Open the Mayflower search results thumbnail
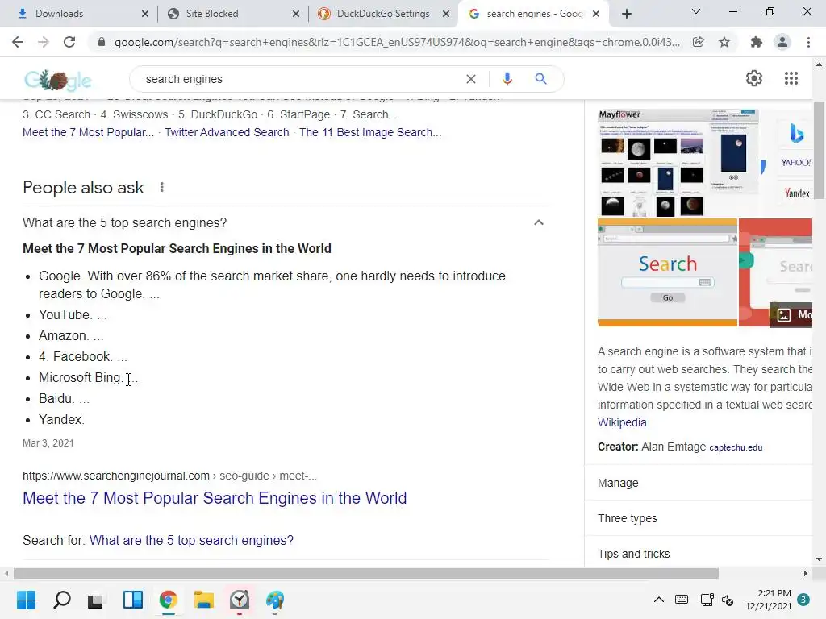826x619 pixels. coord(678,163)
